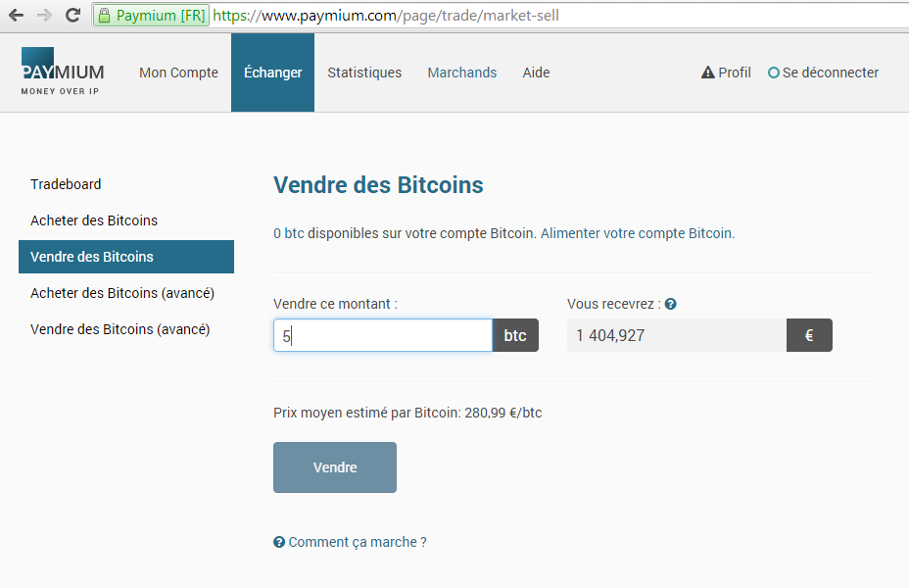This screenshot has height=588, width=909.
Task: Open Vendre des Bitcoins (avancé)
Action: pos(120,329)
